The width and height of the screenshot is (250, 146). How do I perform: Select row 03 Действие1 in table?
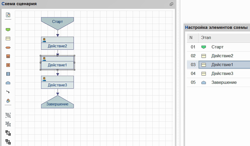218,65
